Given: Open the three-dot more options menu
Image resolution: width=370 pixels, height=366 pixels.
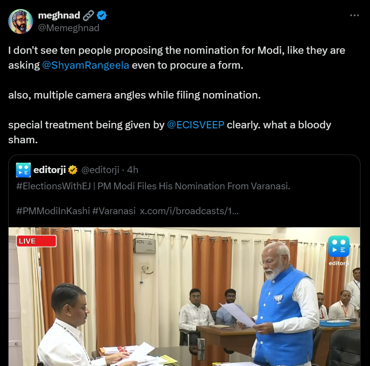Looking at the screenshot, I should [x=354, y=15].
